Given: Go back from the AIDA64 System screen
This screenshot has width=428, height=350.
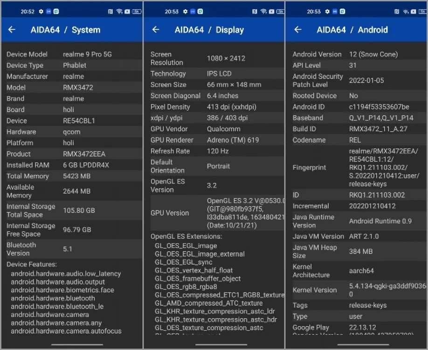Looking at the screenshot, I should (12, 29).
